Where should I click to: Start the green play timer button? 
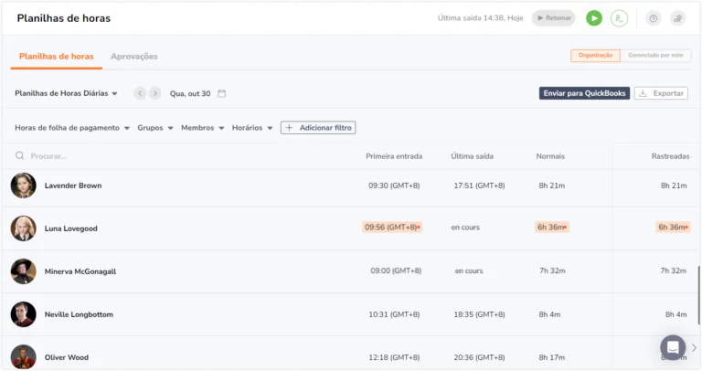coord(594,18)
